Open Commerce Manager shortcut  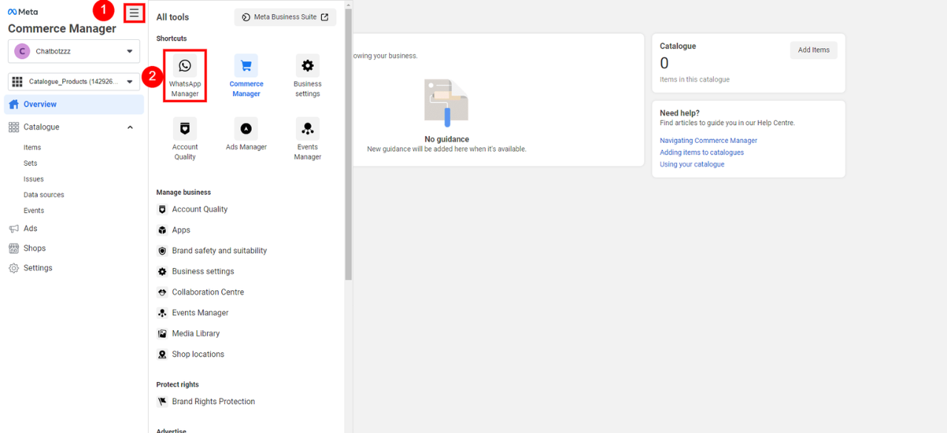pos(246,75)
